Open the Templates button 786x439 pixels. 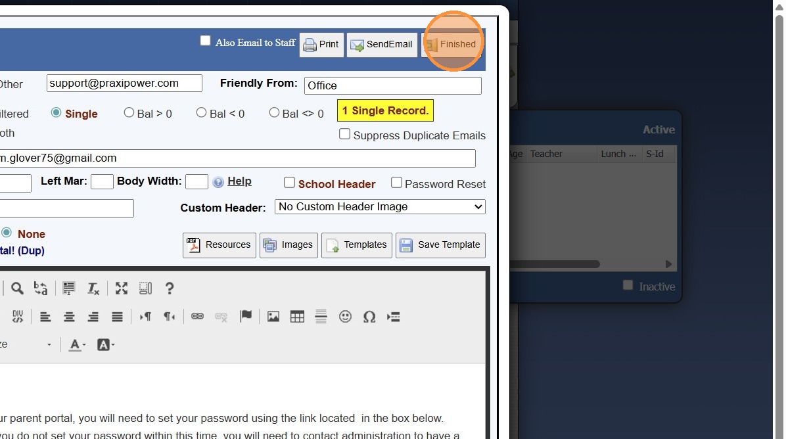[356, 245]
